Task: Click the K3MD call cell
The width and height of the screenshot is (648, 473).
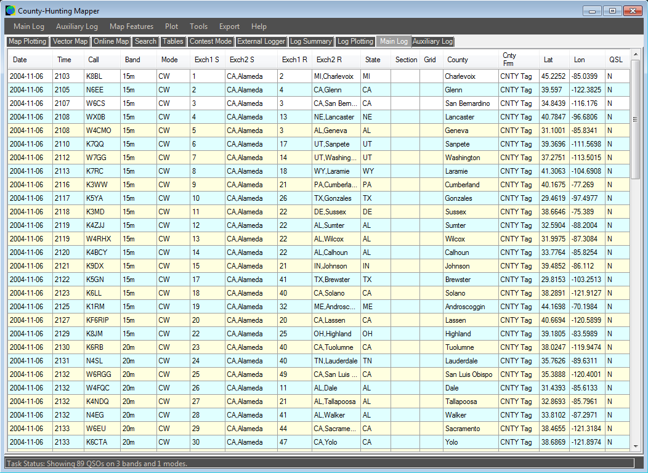Action: point(102,212)
